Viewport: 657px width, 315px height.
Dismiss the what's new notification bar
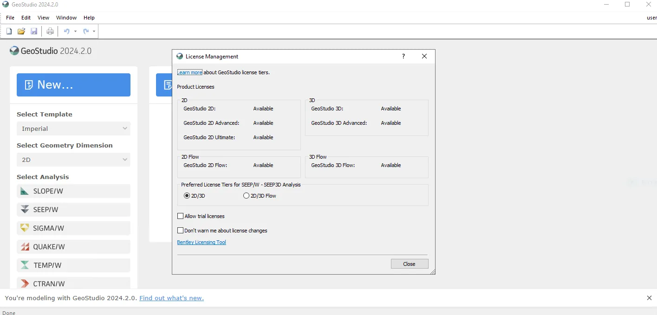(x=649, y=298)
